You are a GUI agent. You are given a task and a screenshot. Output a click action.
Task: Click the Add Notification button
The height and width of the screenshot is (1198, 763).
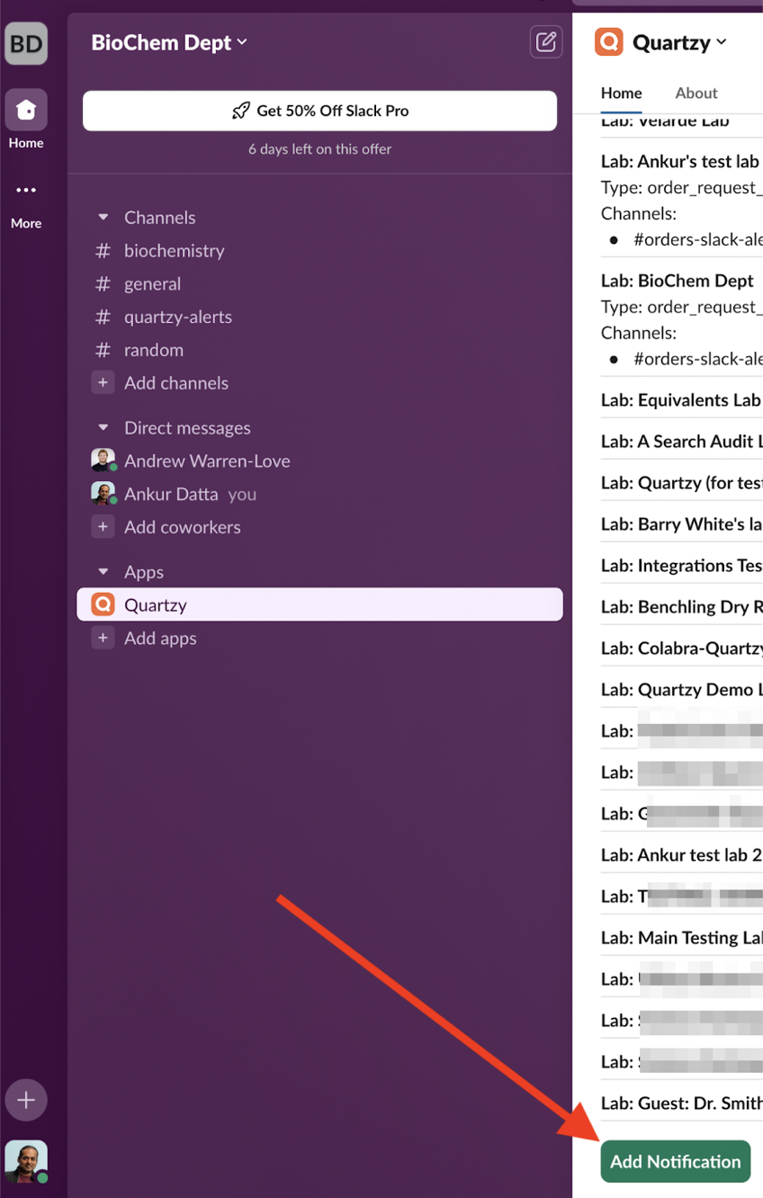tap(676, 1161)
